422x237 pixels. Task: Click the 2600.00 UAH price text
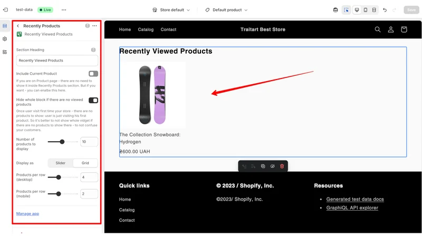click(x=135, y=152)
